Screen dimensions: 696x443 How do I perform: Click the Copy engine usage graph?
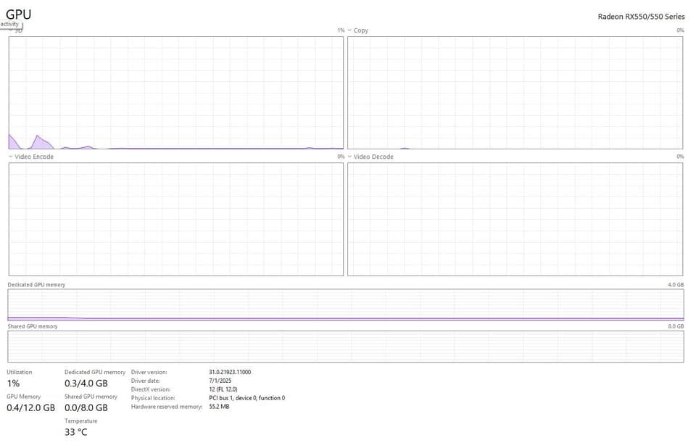pos(515,93)
